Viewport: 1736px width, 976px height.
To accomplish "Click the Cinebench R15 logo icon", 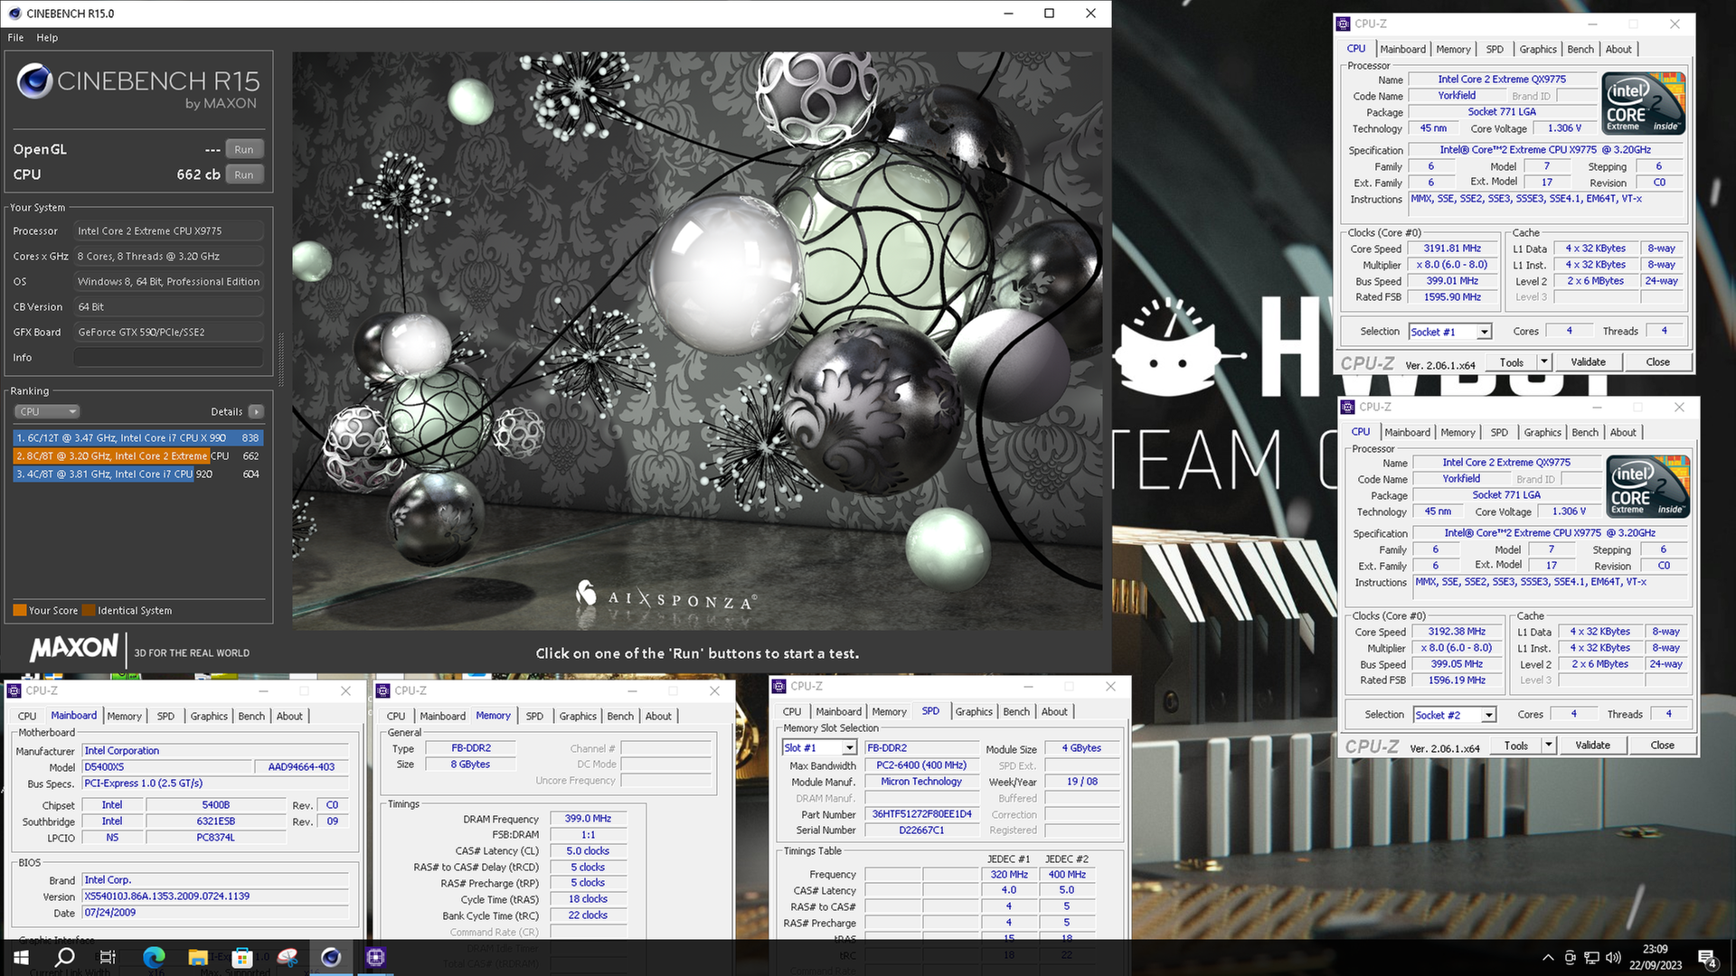I will 34,81.
